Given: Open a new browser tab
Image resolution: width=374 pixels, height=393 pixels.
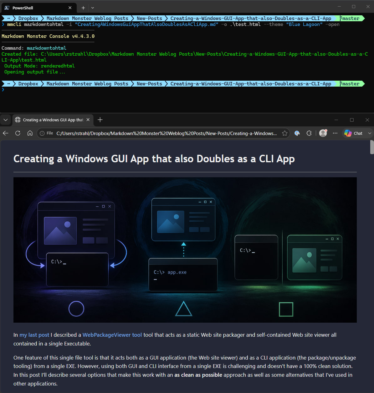Looking at the screenshot, I should click(100, 120).
